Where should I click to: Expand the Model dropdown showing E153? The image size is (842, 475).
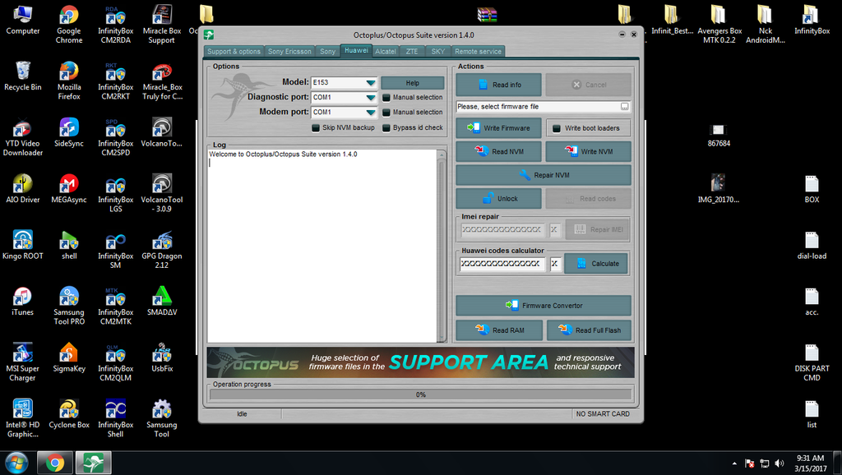371,83
